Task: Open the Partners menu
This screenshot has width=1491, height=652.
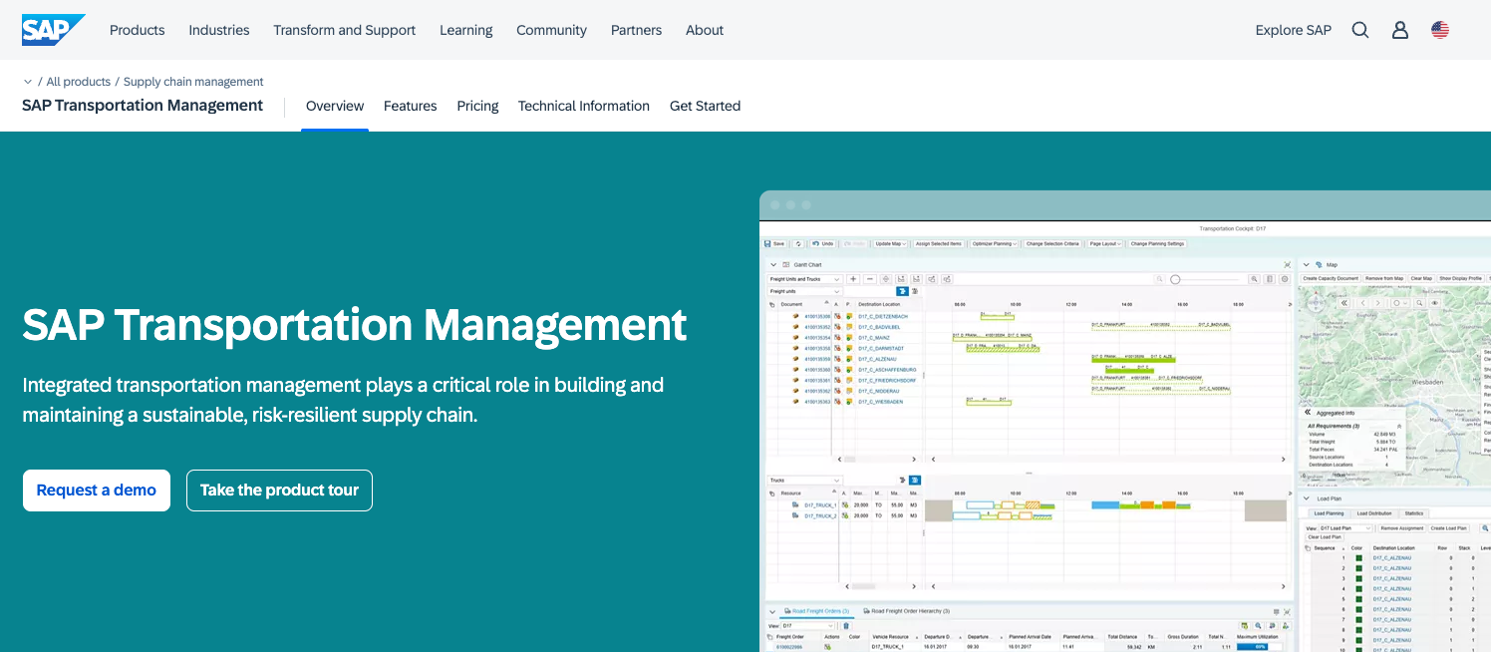Action: click(x=636, y=30)
